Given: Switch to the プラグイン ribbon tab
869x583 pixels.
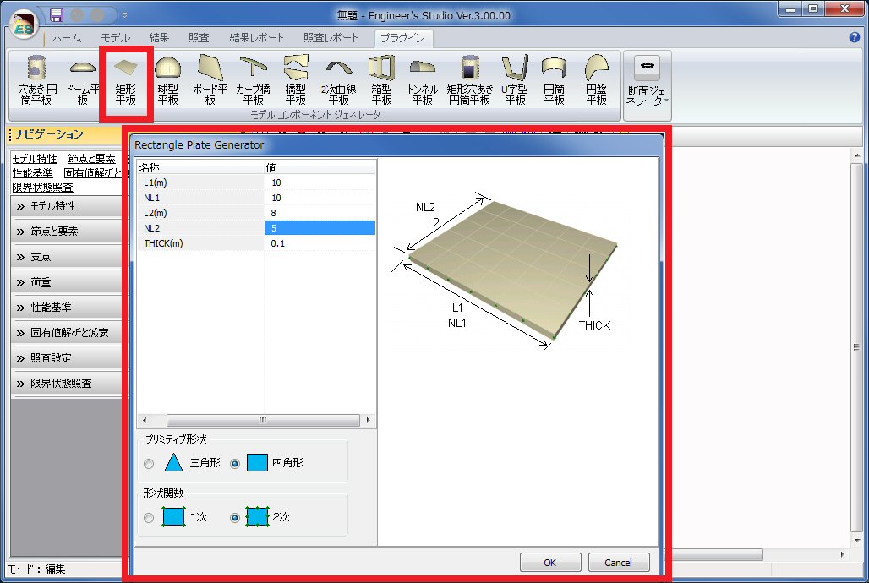Looking at the screenshot, I should (403, 38).
